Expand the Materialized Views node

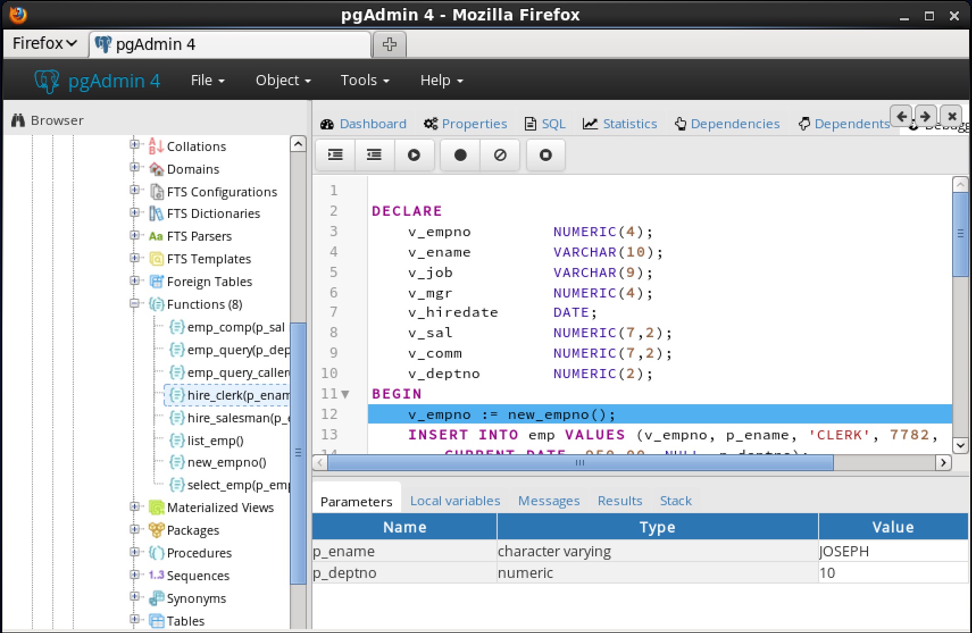135,507
